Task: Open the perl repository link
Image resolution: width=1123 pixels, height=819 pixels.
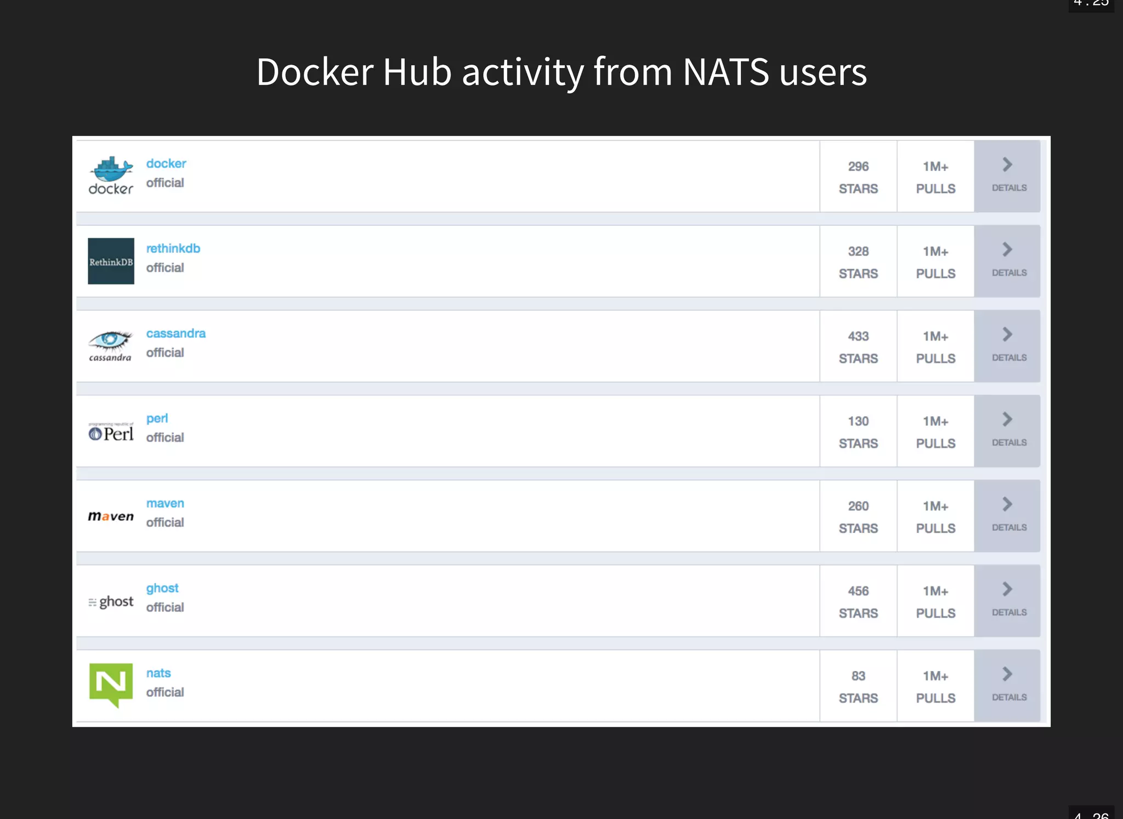Action: [157, 419]
